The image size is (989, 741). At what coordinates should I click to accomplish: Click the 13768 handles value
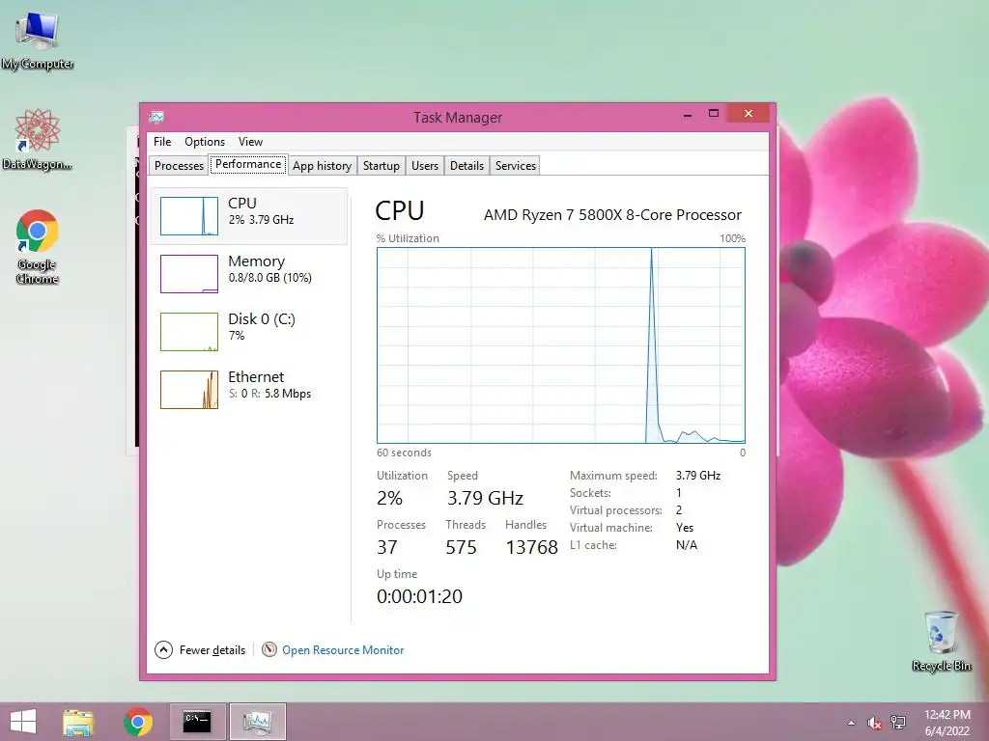coord(532,547)
